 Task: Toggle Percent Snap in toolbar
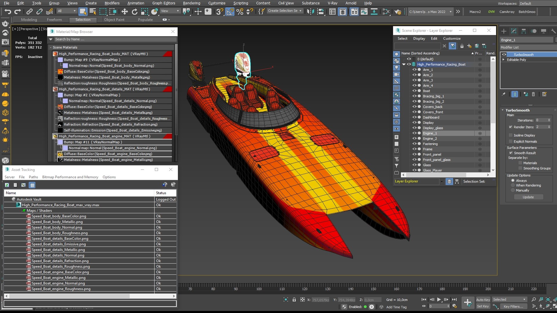240,12
